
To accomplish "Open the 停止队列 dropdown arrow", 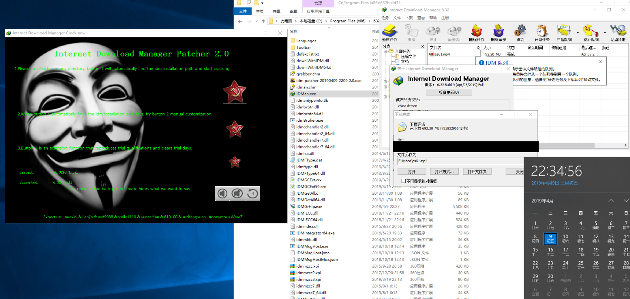I will coord(605,33).
